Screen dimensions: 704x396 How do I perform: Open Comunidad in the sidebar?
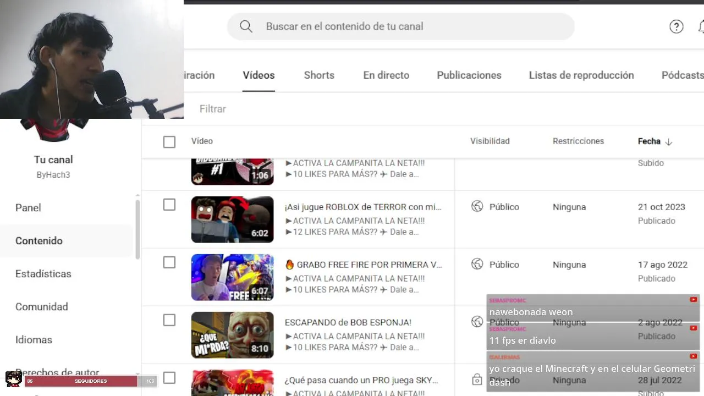(42, 307)
